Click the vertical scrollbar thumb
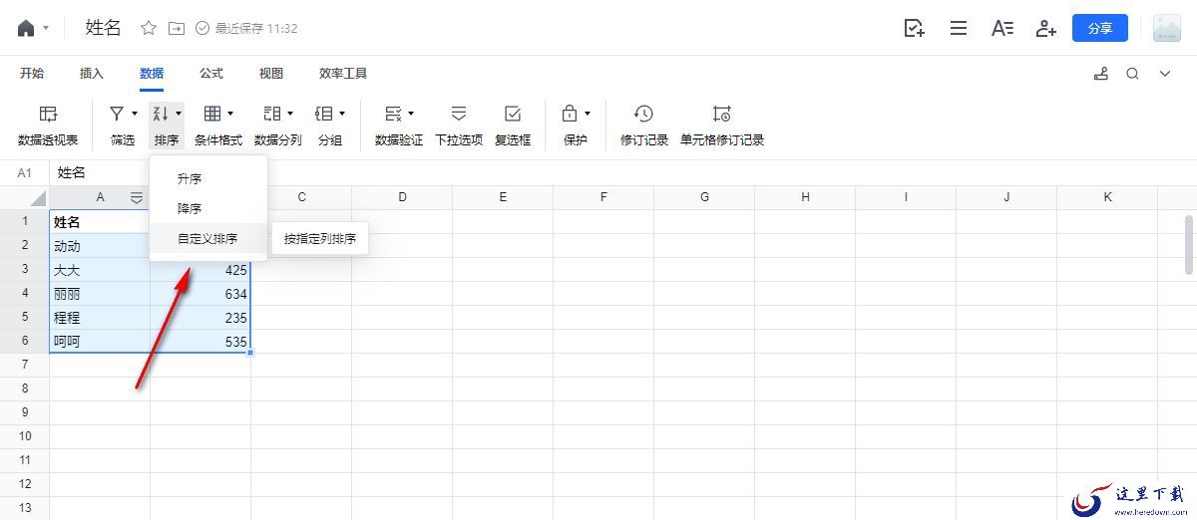Viewport: 1197px width, 520px height. coord(1189,244)
